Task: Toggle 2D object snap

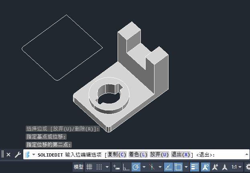Action: [x=178, y=167]
